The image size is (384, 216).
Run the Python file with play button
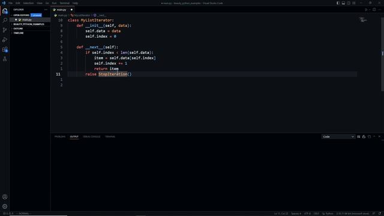(x=366, y=10)
